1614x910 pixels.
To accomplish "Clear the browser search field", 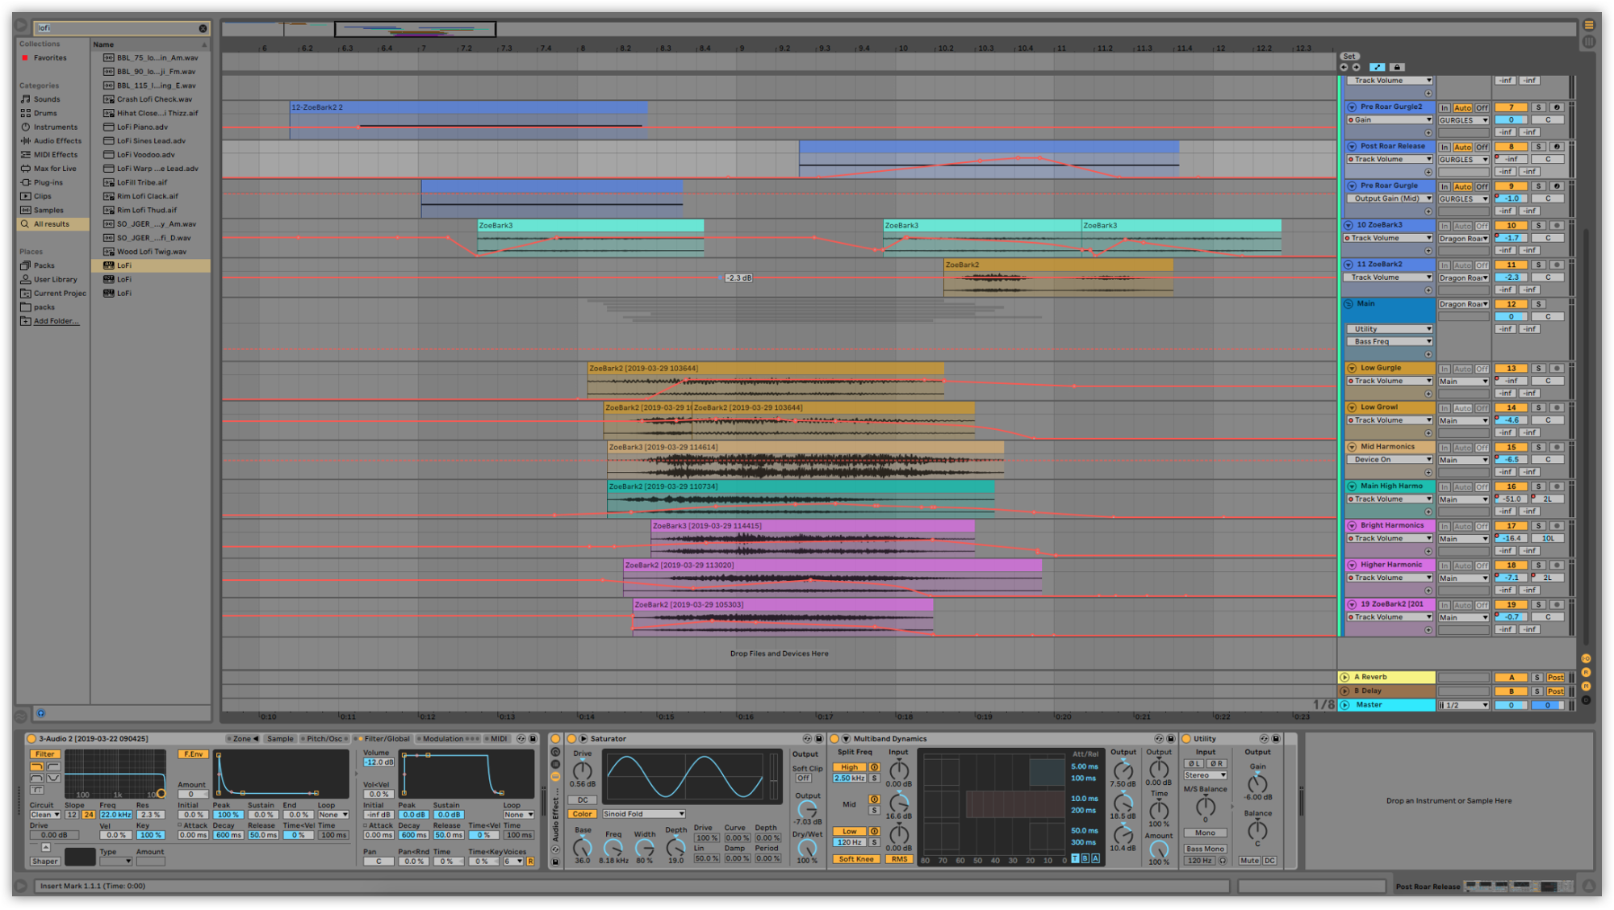I will click(203, 28).
